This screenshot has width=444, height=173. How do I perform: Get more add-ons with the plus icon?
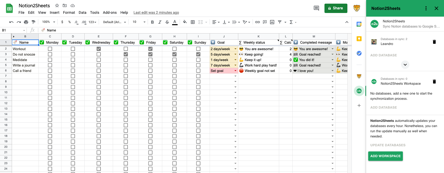coord(359,105)
